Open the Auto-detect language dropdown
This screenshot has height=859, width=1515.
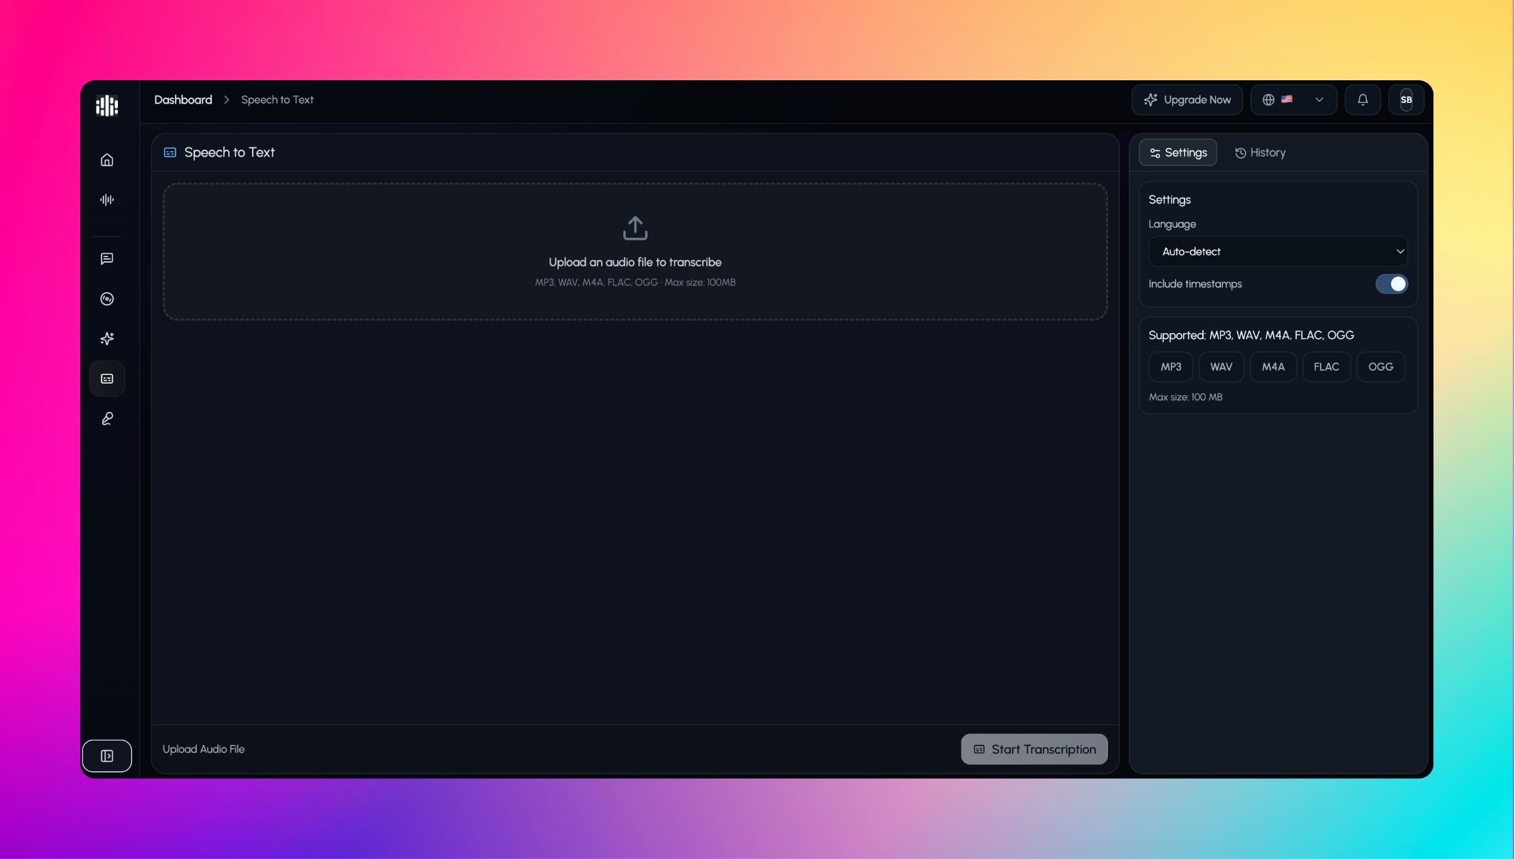(1277, 251)
